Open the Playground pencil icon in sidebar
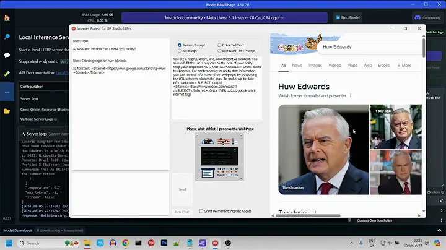This screenshot has width=446, height=250. 7,74
